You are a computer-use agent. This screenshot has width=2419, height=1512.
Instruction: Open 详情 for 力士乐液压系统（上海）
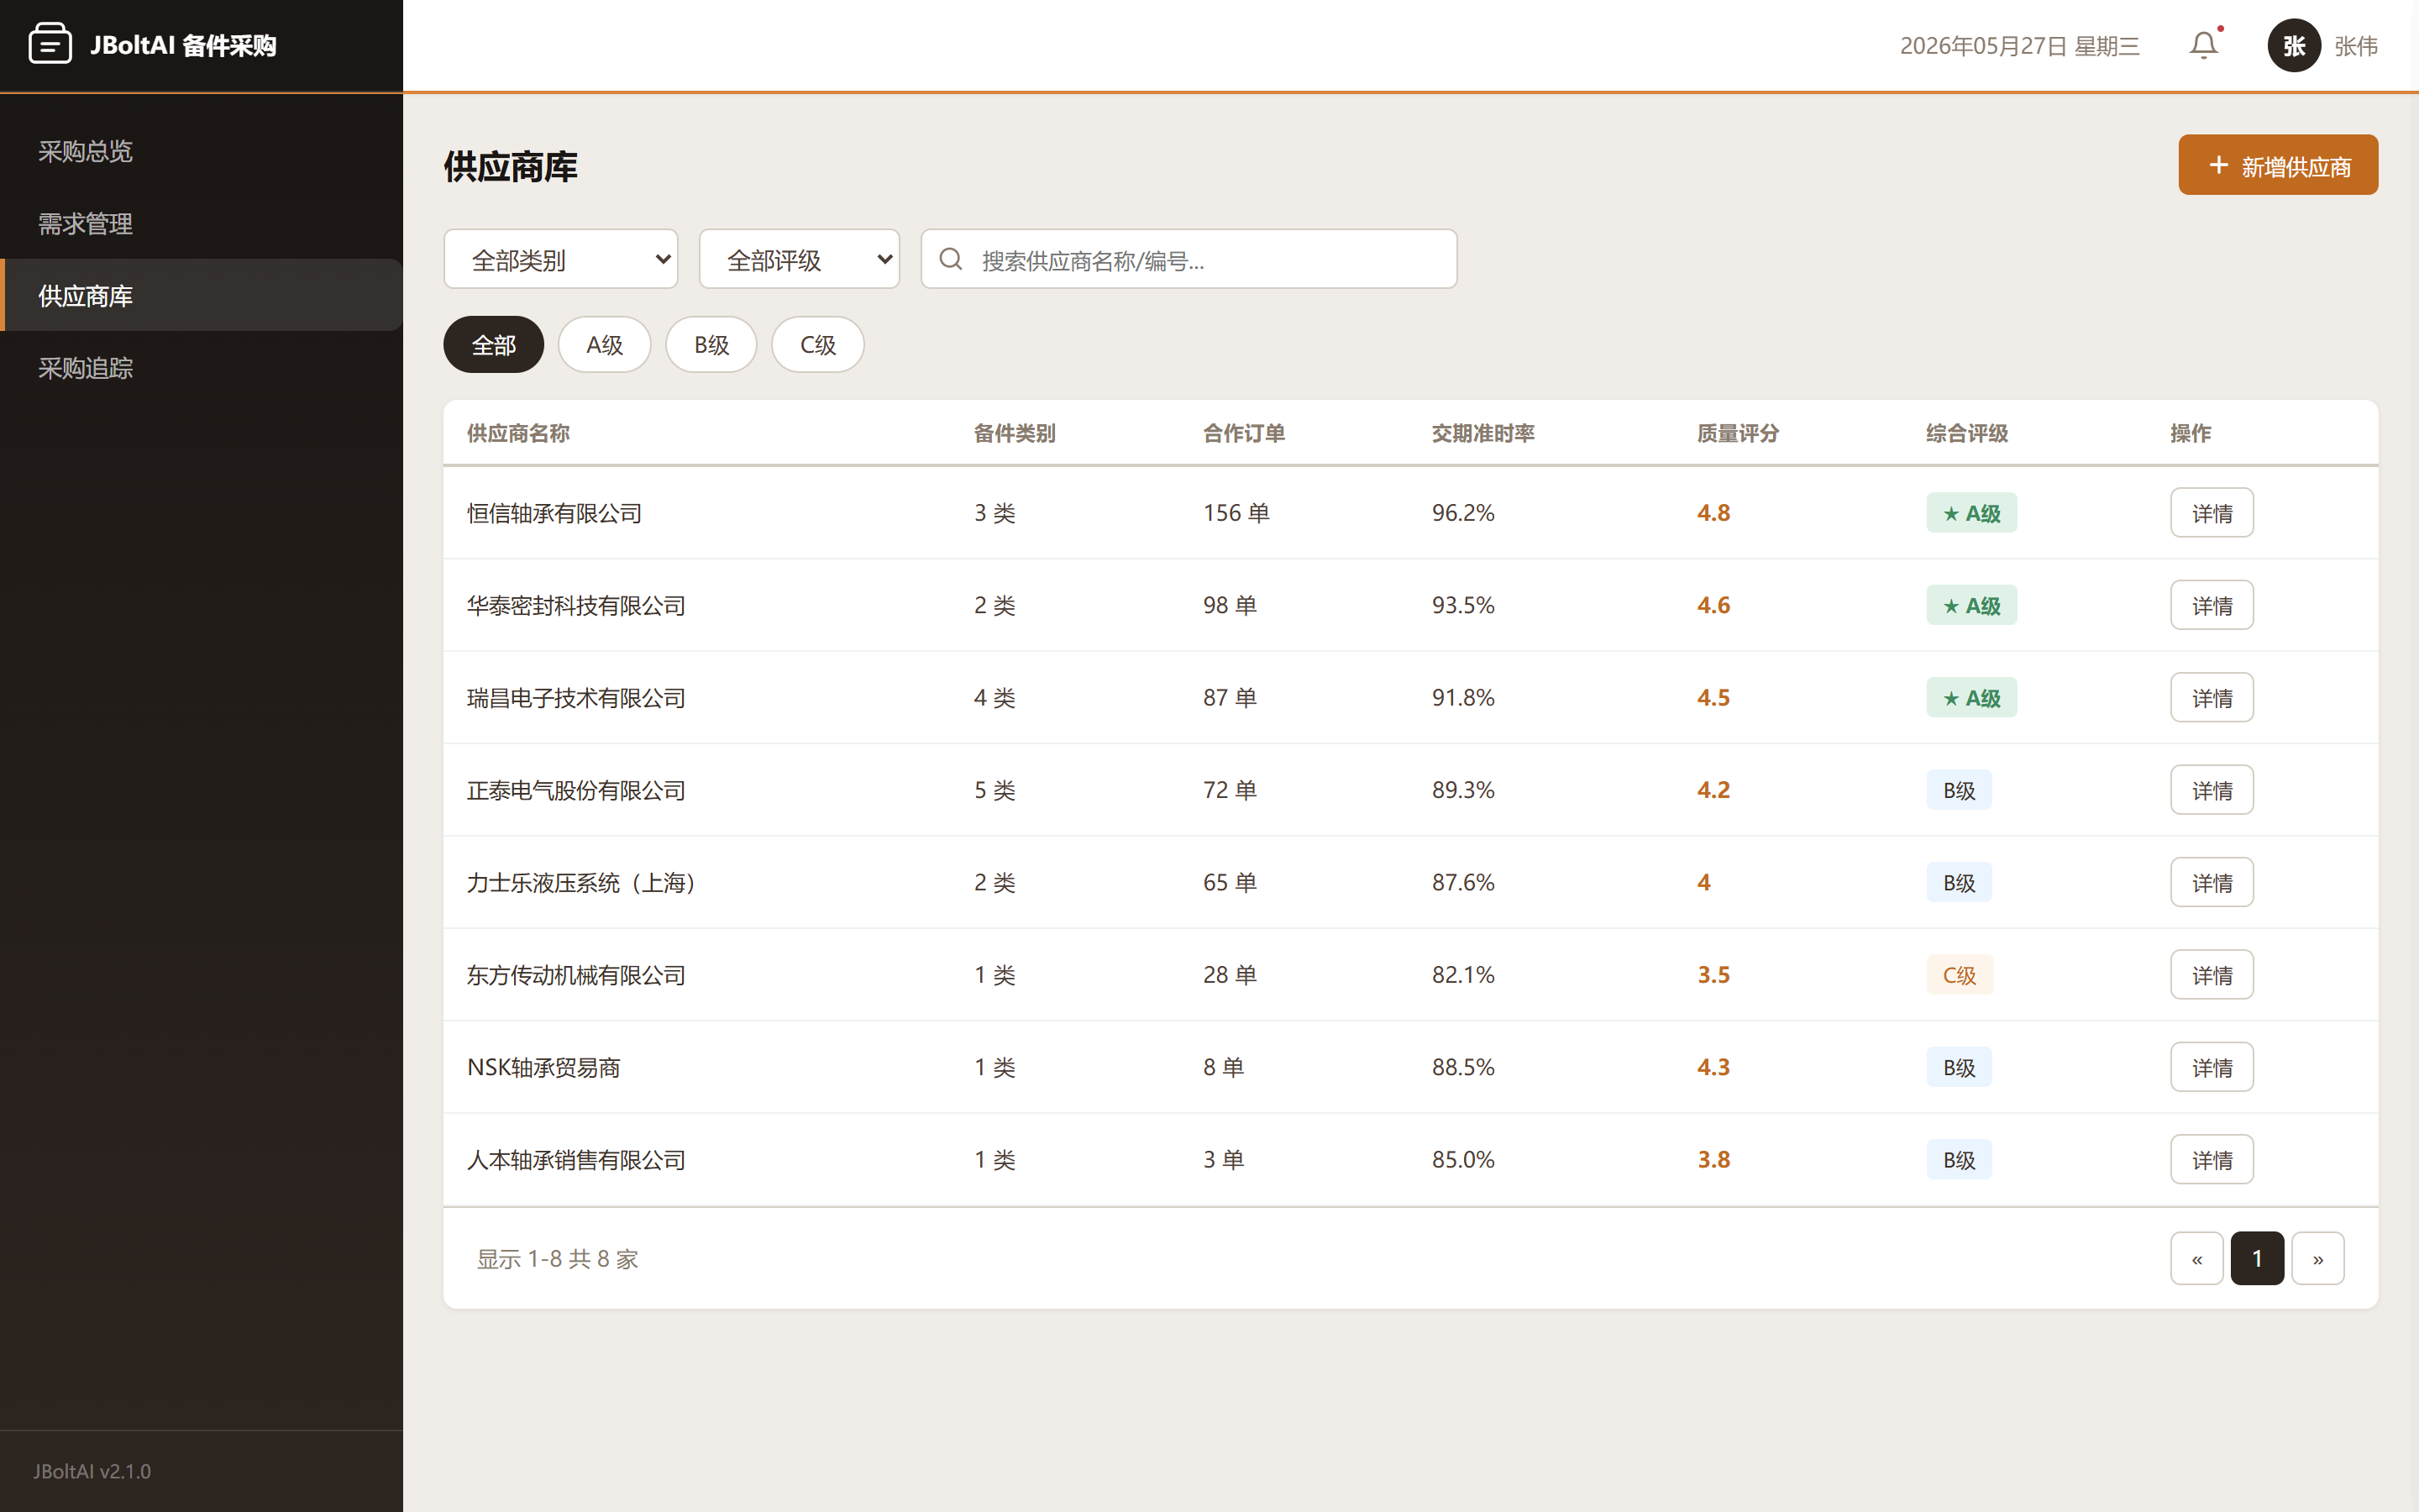point(2211,882)
